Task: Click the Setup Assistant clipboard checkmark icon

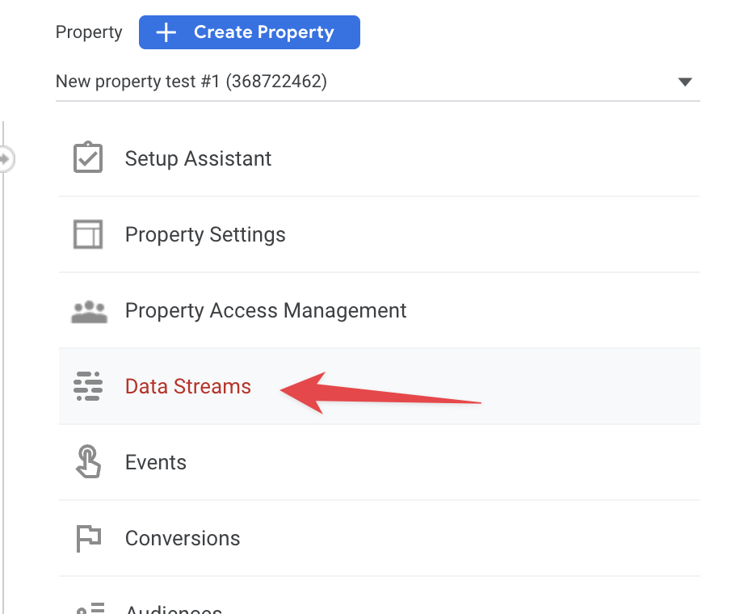Action: click(88, 158)
